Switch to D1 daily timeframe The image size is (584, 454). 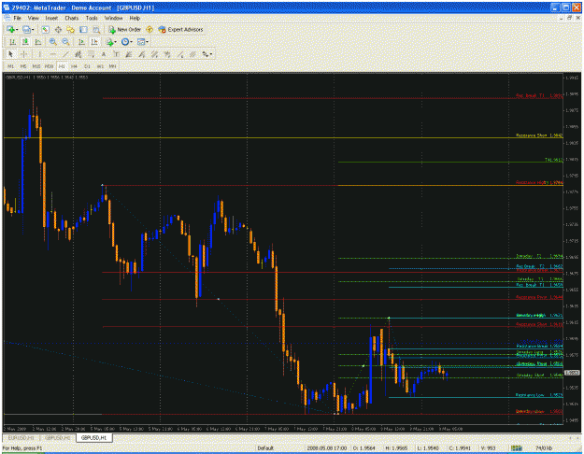pyautogui.click(x=87, y=66)
